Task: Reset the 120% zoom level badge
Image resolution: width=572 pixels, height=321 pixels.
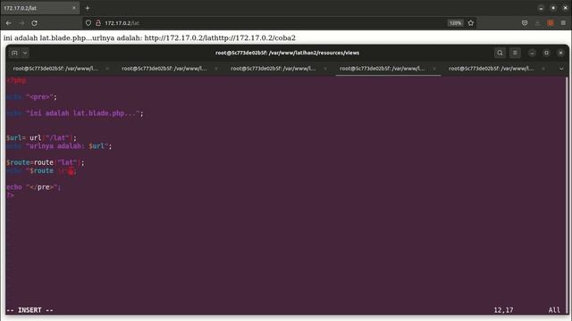Action: point(455,23)
